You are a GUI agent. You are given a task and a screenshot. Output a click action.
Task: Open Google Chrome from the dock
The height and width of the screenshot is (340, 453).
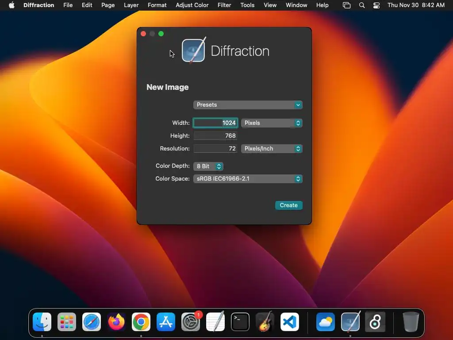tap(141, 321)
